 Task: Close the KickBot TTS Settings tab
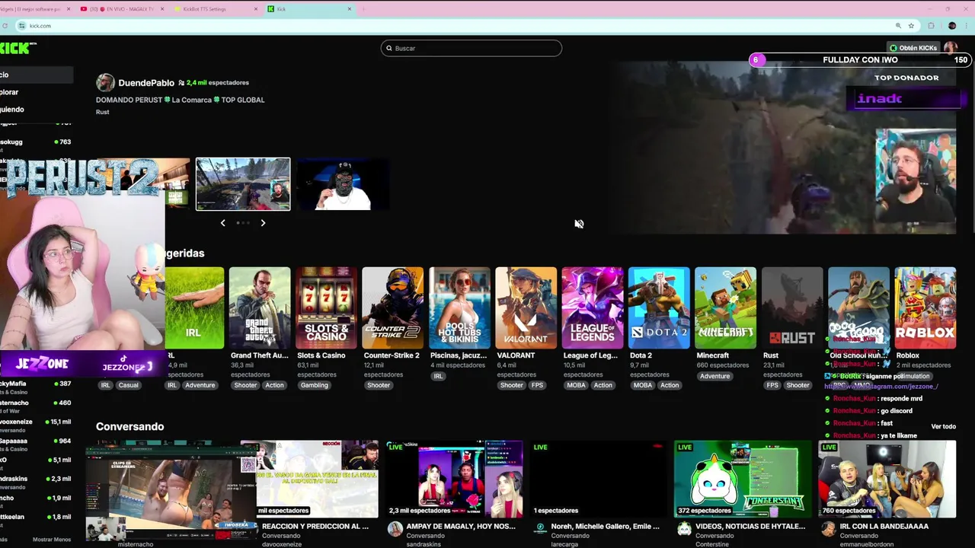coord(255,9)
